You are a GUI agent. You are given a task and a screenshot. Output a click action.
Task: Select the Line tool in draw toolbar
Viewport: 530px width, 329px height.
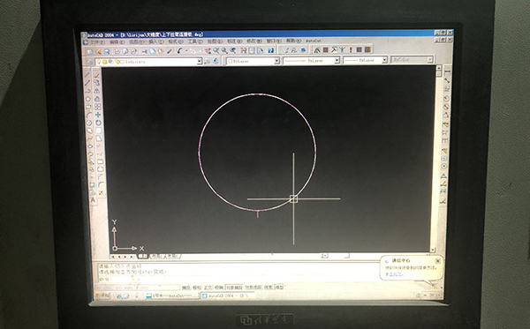click(x=87, y=75)
